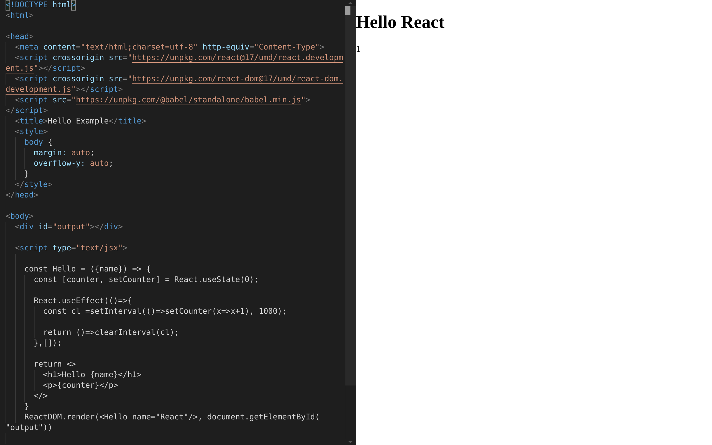Click the scrollbar up arrow
712x445 pixels.
pyautogui.click(x=350, y=4)
